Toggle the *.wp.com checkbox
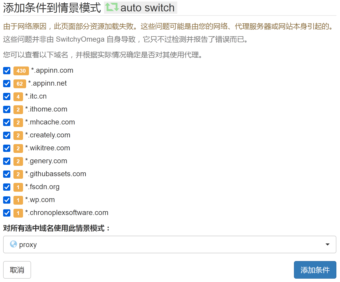 pos(7,200)
